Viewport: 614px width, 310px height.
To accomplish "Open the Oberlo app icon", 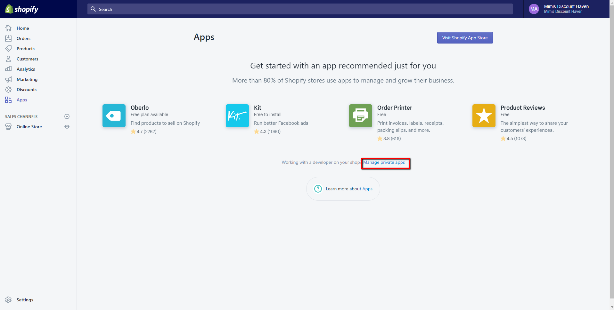I will point(114,116).
